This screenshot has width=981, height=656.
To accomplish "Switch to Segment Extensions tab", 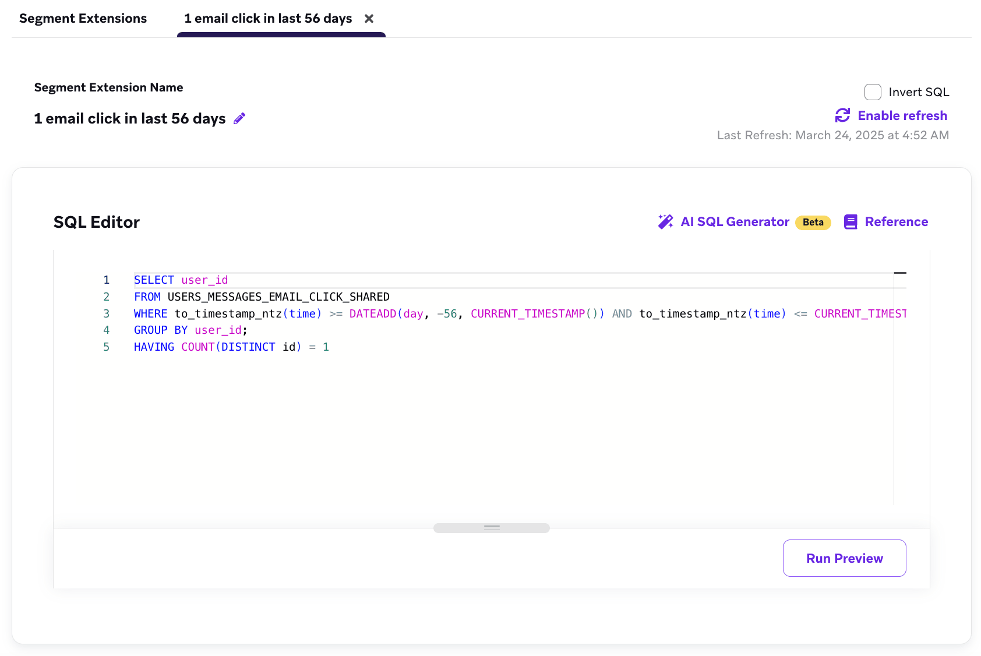I will coord(83,19).
